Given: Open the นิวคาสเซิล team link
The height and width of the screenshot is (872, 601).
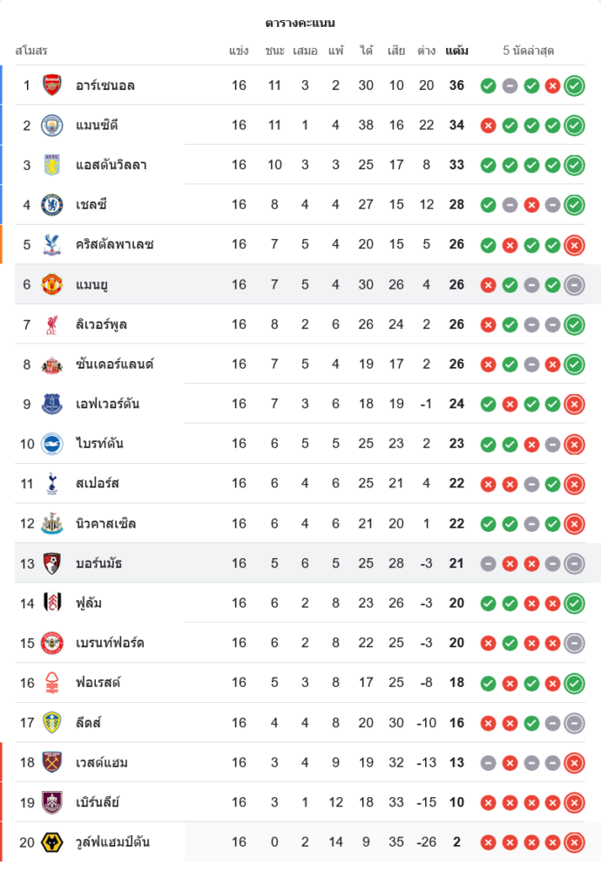Looking at the screenshot, I should (x=105, y=524).
